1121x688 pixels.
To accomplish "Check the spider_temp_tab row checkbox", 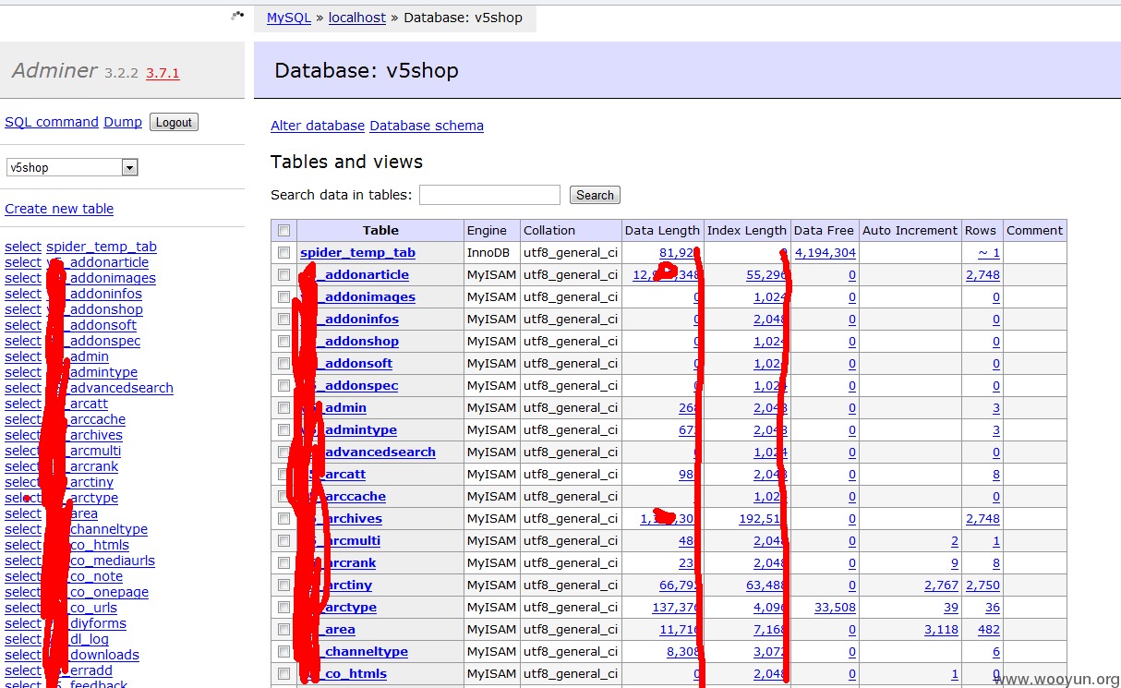I will [x=283, y=253].
